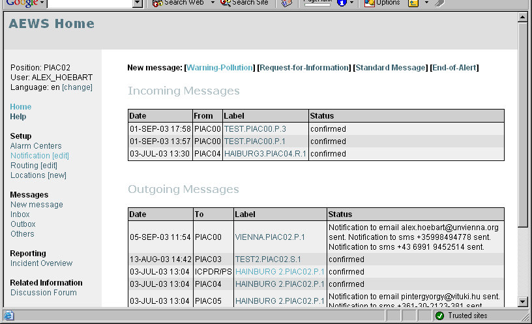Click the vertical scrollbar down arrow
532x324 pixels.
pos(522,301)
